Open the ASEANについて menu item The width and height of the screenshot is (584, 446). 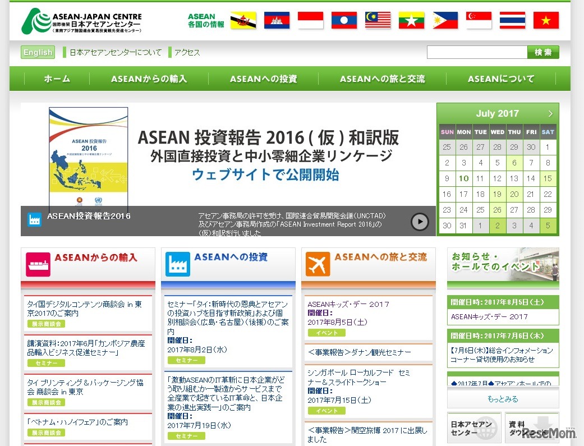click(x=501, y=79)
